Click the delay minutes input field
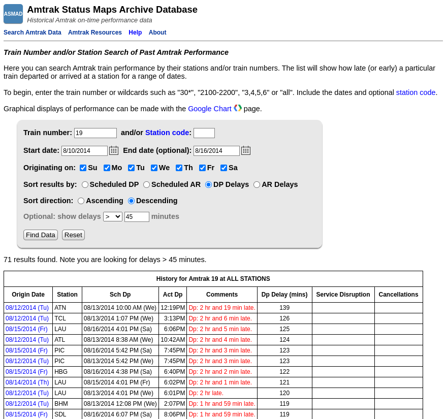Screen dimensions: 447x419 click(137, 217)
